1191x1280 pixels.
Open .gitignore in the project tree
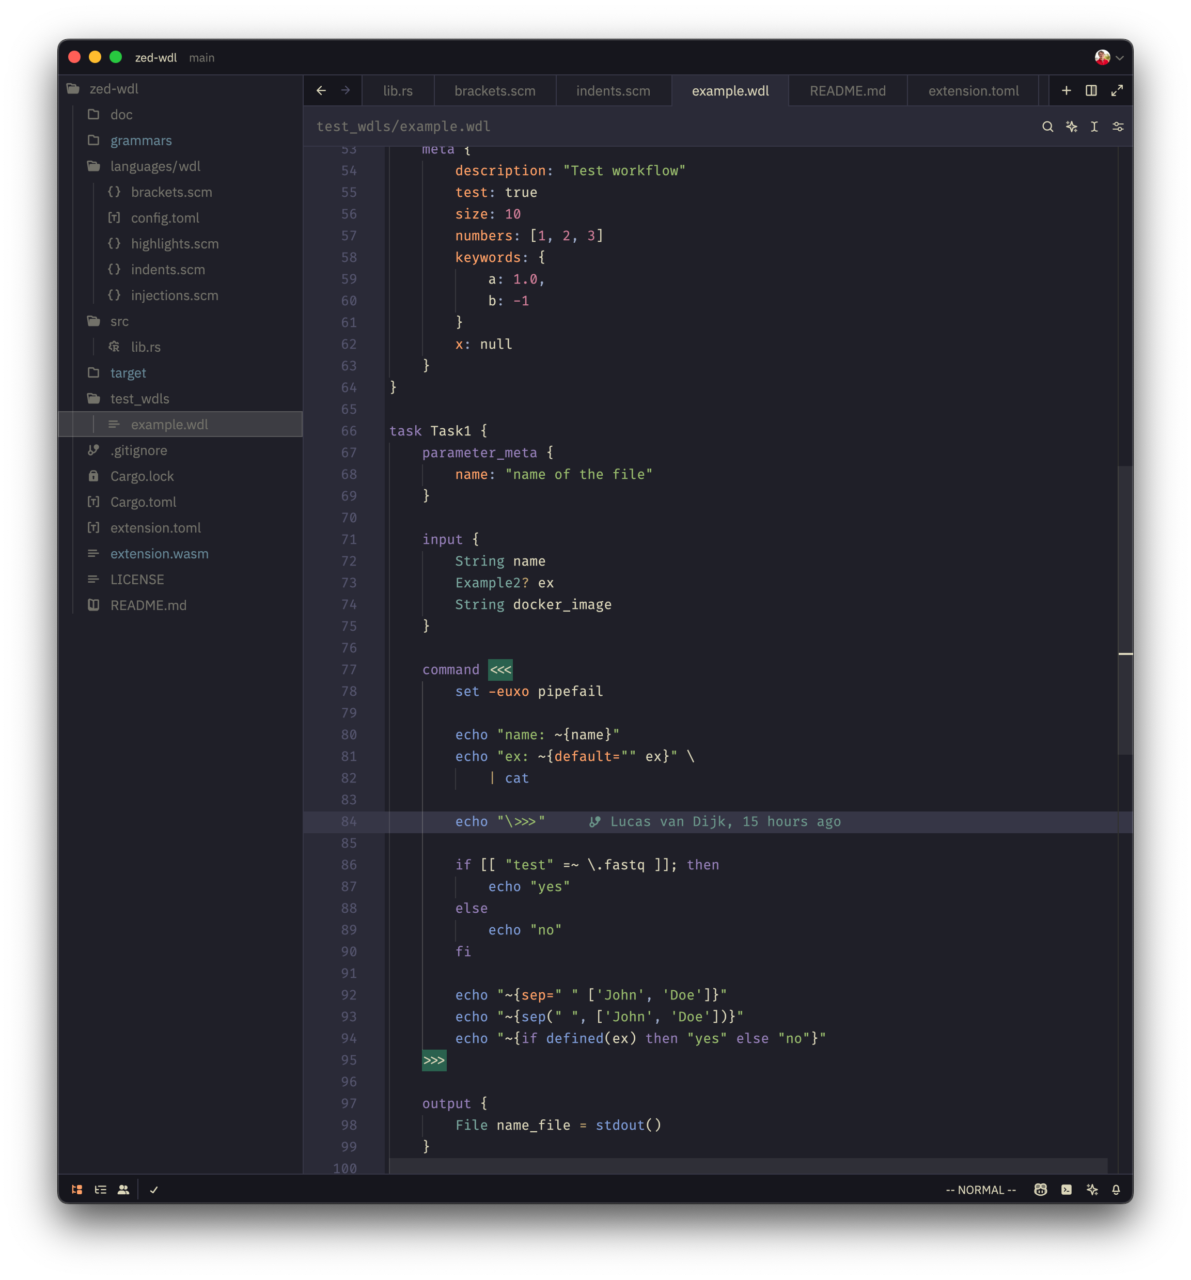[x=180, y=451]
